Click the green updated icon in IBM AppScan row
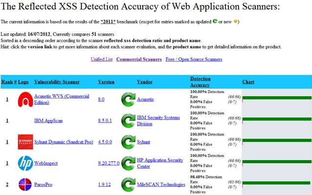 (x=128, y=120)
